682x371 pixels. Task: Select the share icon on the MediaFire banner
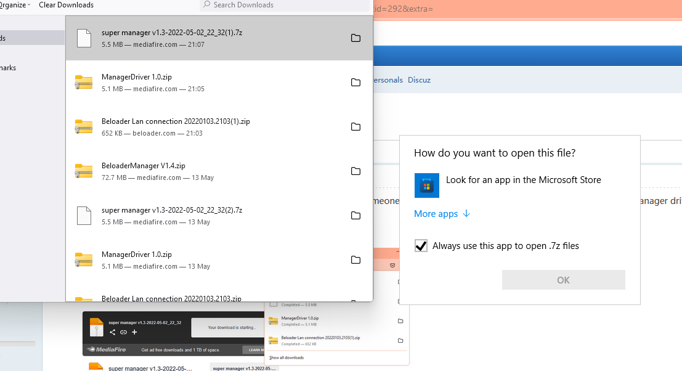[112, 332]
